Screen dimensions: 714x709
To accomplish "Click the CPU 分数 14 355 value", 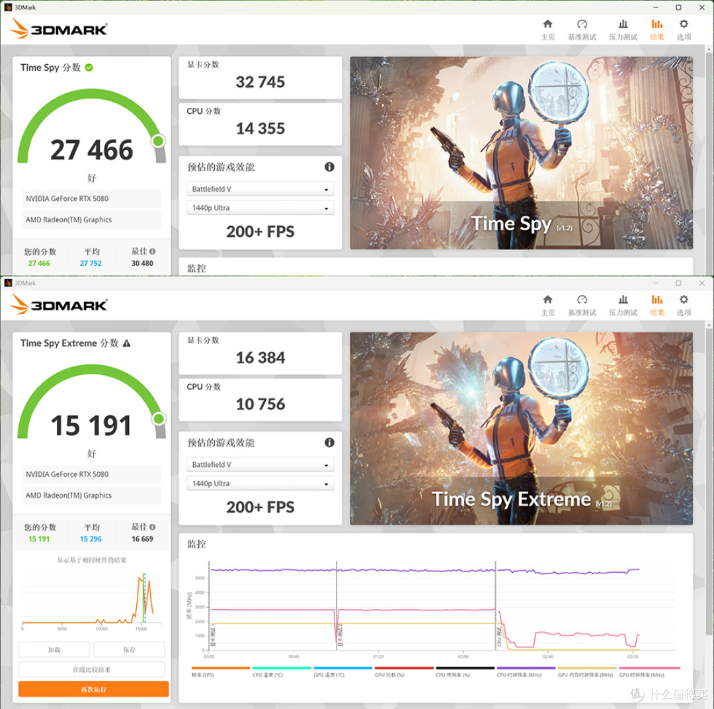I will (260, 128).
